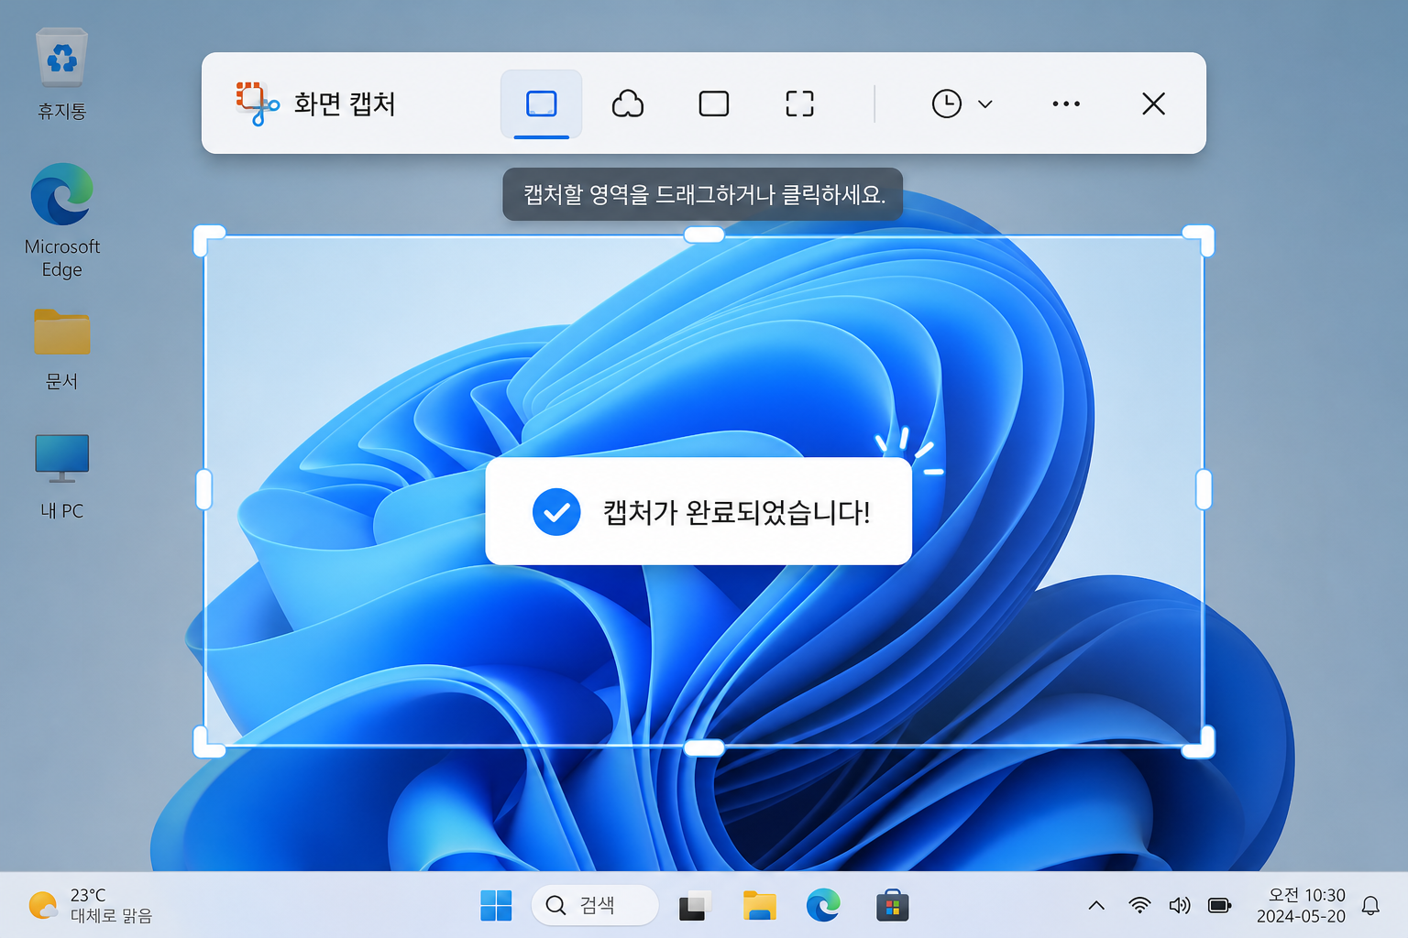Screen dimensions: 1408x938
Task: Click the top-middle selection edge handle
Action: point(704,235)
